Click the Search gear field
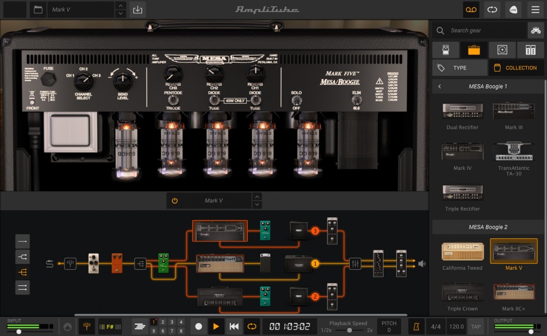Viewport: 547px width, 336px height. click(x=479, y=30)
